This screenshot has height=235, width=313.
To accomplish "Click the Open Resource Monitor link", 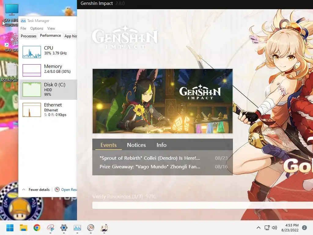I will [69, 190].
